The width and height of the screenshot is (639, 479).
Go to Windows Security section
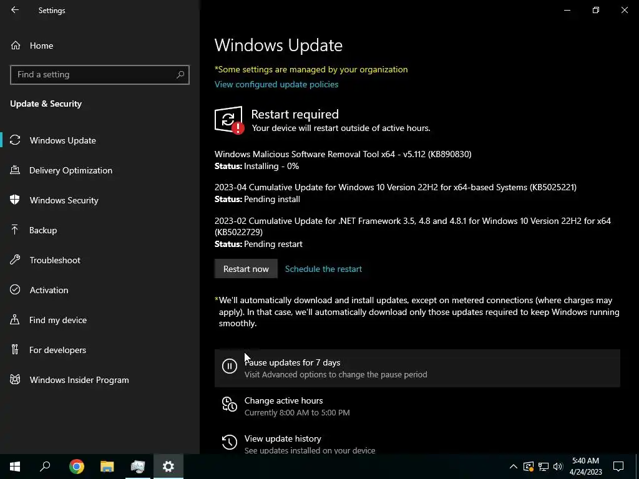[100, 200]
